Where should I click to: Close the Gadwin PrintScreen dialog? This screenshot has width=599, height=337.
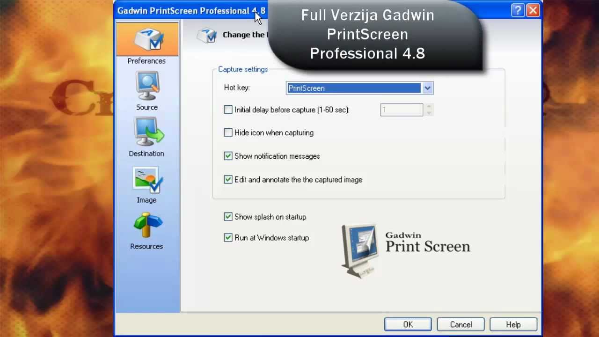533,10
